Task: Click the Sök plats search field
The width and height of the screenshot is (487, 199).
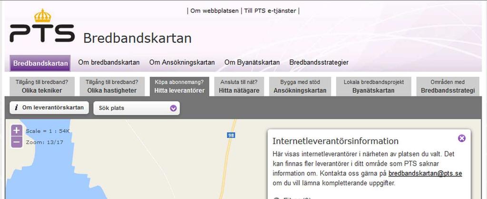Action: 136,108
